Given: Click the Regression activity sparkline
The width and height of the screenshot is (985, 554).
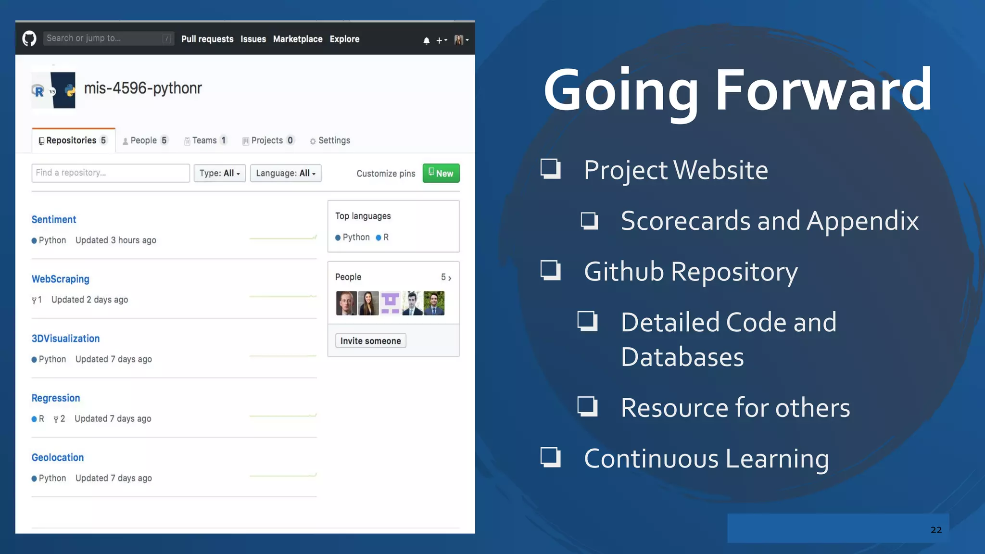Looking at the screenshot, I should 283,415.
